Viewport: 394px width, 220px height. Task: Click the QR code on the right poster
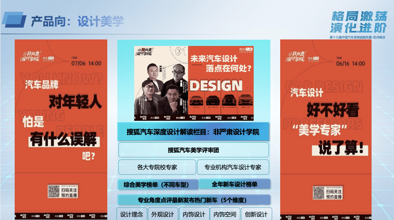[x=319, y=193]
